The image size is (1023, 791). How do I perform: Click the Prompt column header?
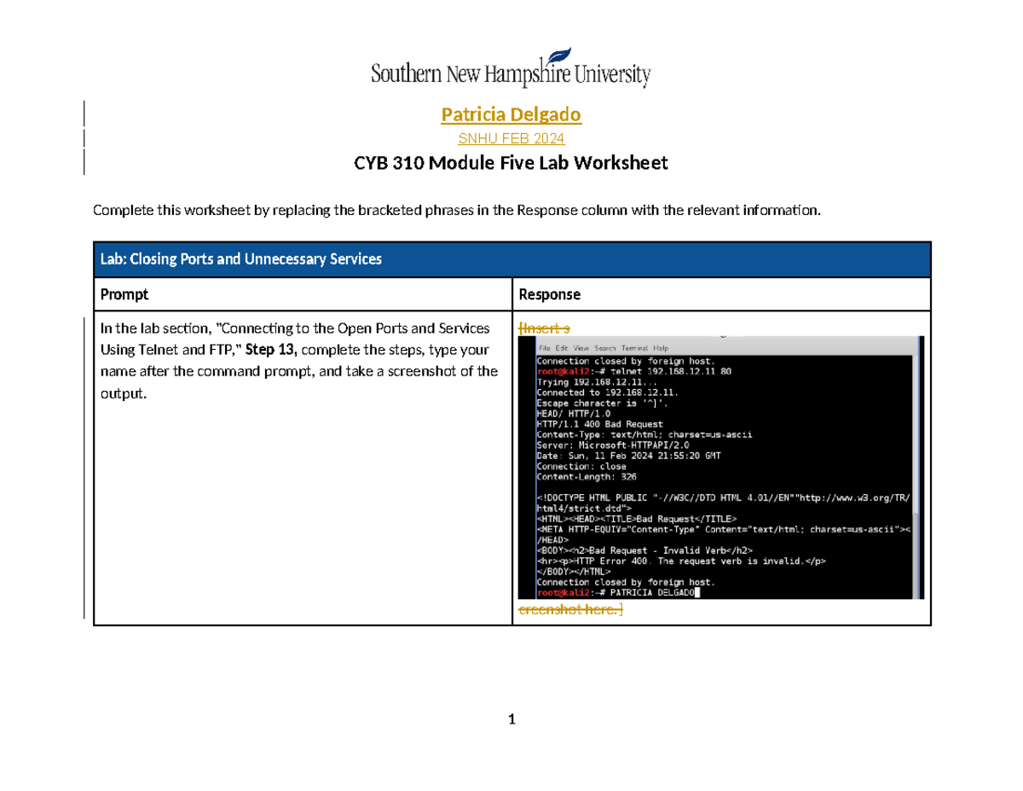(x=124, y=294)
